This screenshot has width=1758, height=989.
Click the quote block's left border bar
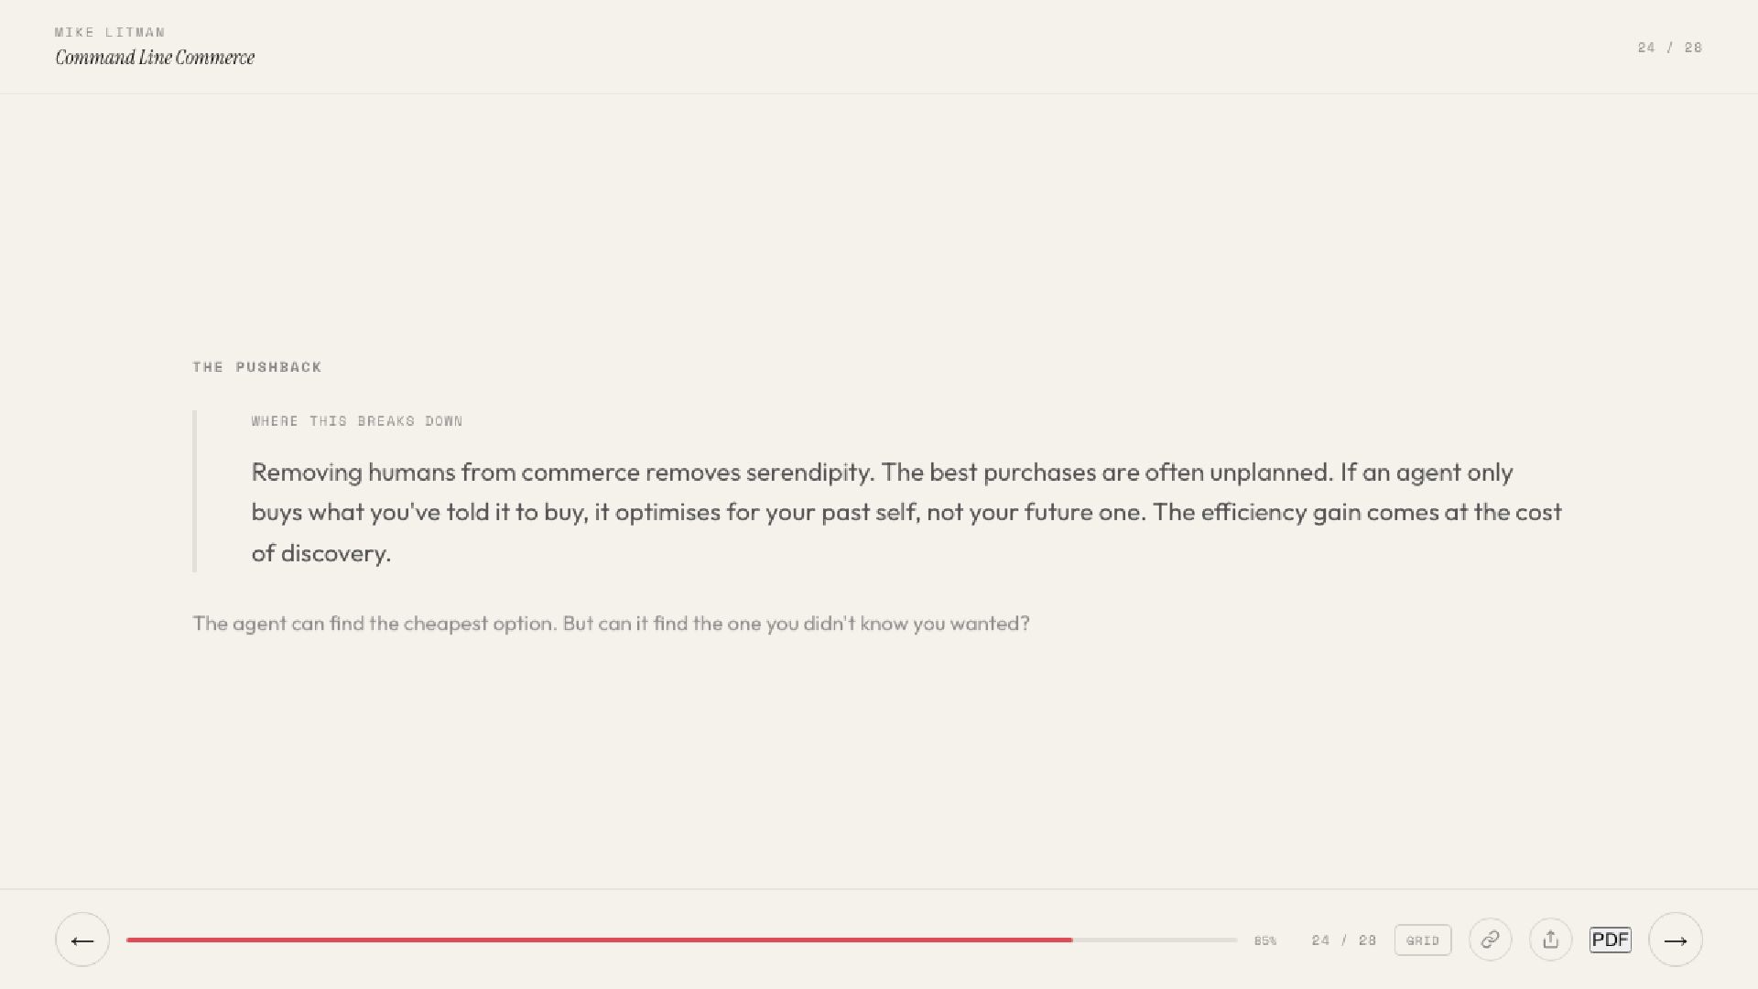click(x=194, y=492)
